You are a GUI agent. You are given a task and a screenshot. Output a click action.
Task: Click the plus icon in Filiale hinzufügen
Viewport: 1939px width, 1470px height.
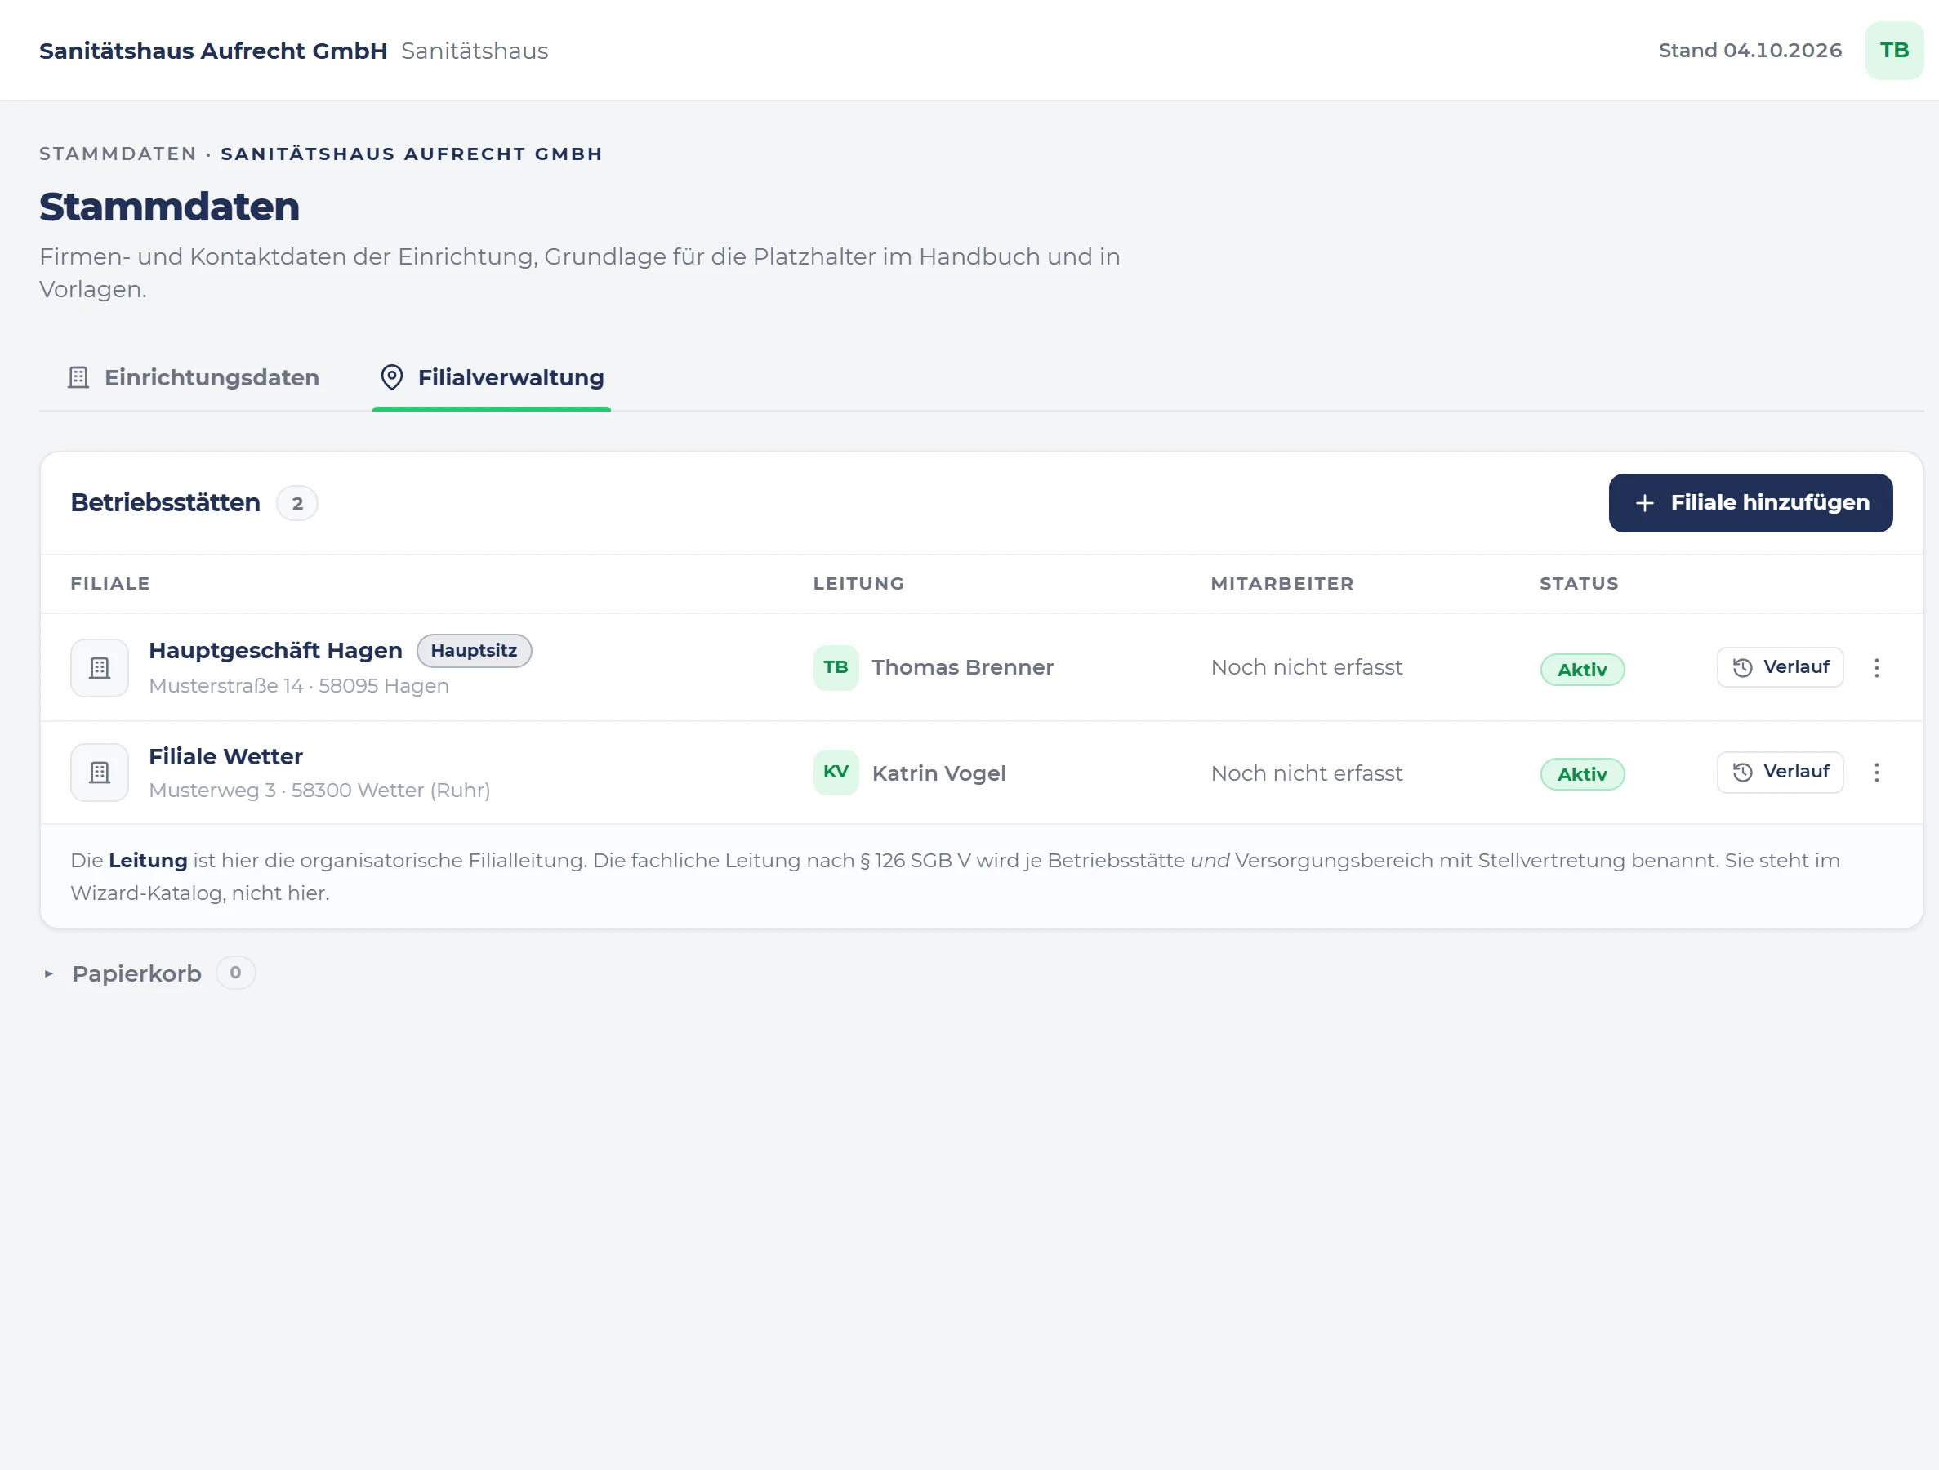pos(1643,503)
